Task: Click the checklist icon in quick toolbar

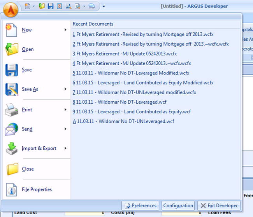Action: tap(60, 6)
